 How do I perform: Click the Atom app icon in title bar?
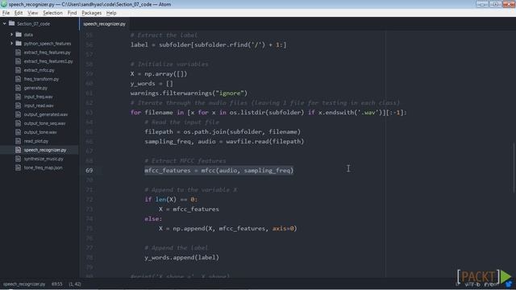[4, 4]
